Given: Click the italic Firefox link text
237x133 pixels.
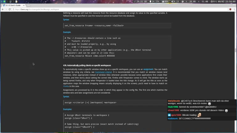Looking at the screenshot, I should 66,86.
